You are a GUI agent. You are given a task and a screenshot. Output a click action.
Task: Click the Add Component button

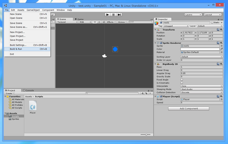(x=189, y=108)
